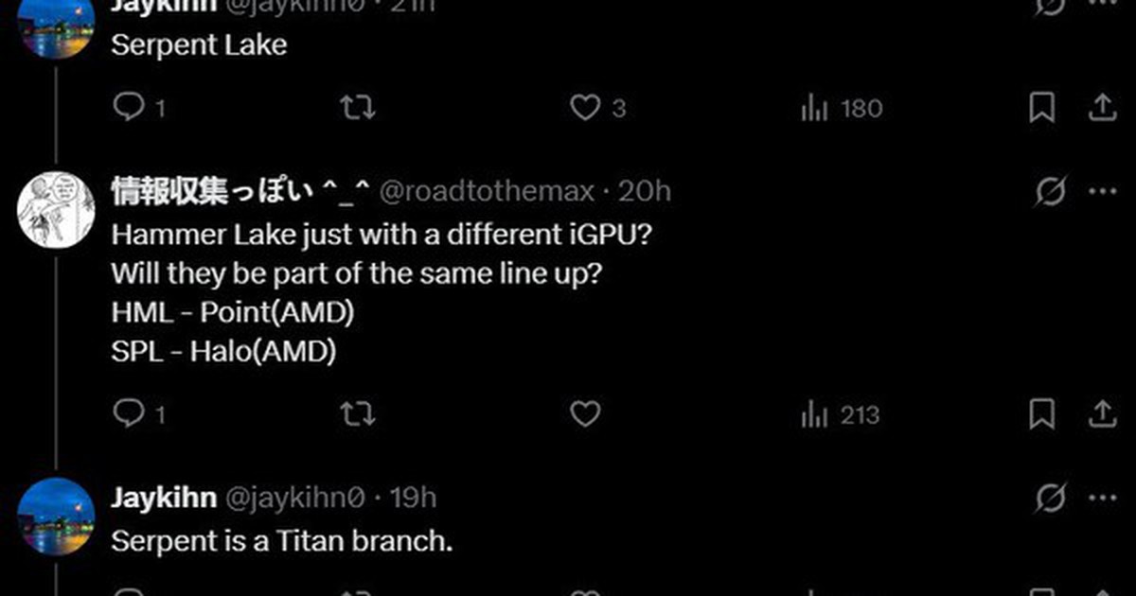Click roadtothemax manga avatar picture
1136x596 pixels.
pyautogui.click(x=56, y=209)
